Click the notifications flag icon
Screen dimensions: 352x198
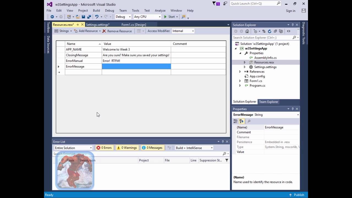pos(215,4)
